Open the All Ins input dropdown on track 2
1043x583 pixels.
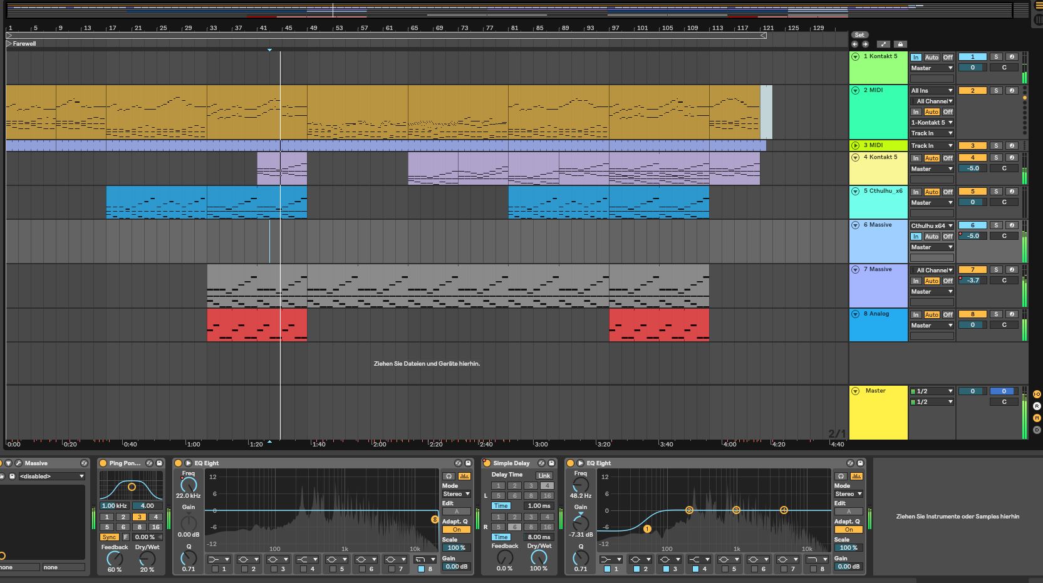(931, 91)
